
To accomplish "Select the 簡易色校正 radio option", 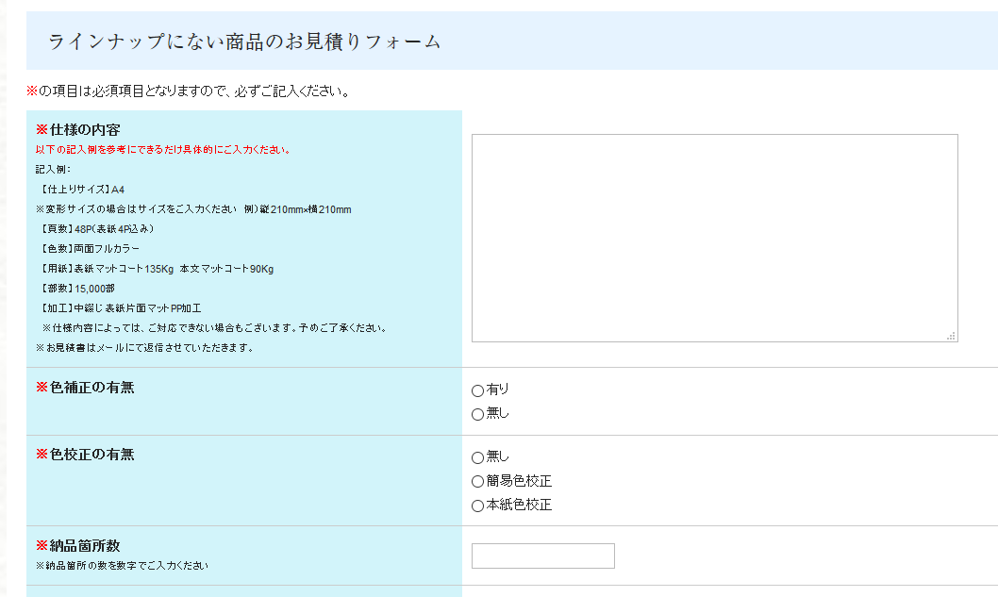I will point(477,482).
